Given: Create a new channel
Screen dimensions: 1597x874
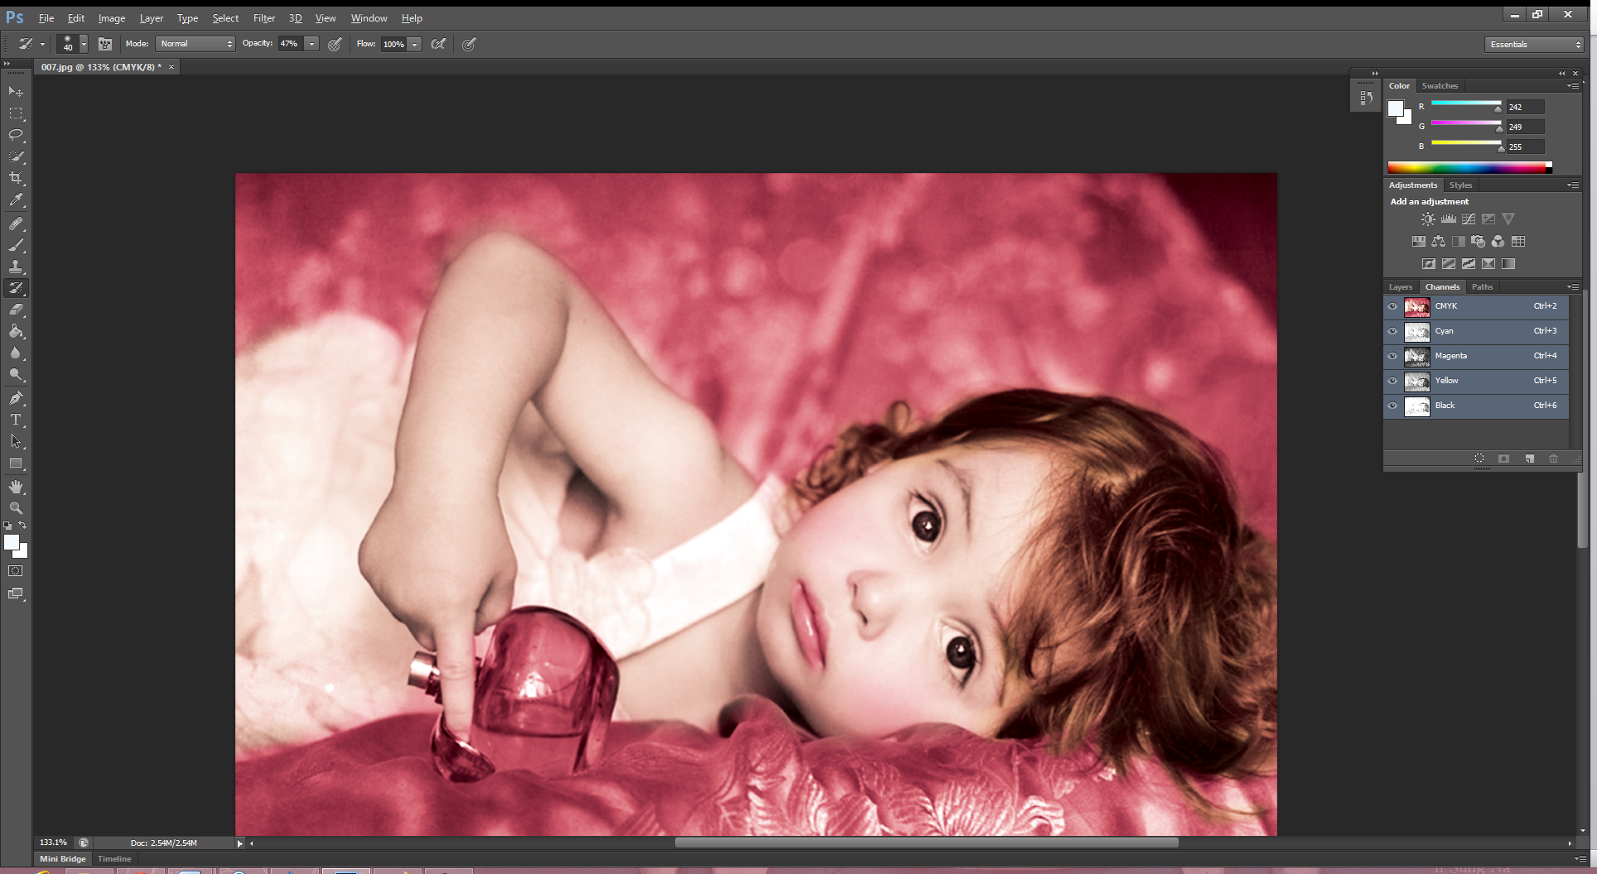Looking at the screenshot, I should [x=1530, y=459].
